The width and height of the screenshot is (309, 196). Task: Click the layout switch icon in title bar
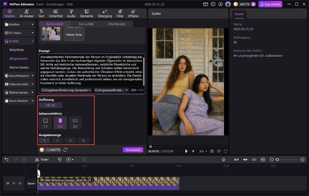[205, 4]
